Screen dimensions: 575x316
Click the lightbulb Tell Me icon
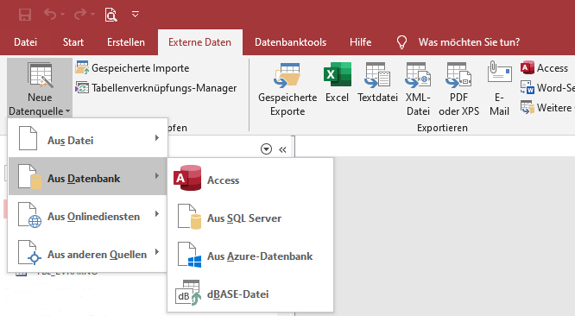tap(402, 42)
